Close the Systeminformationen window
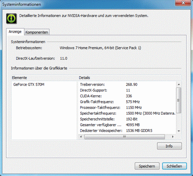The width and height of the screenshot is (193, 176). point(183,3)
